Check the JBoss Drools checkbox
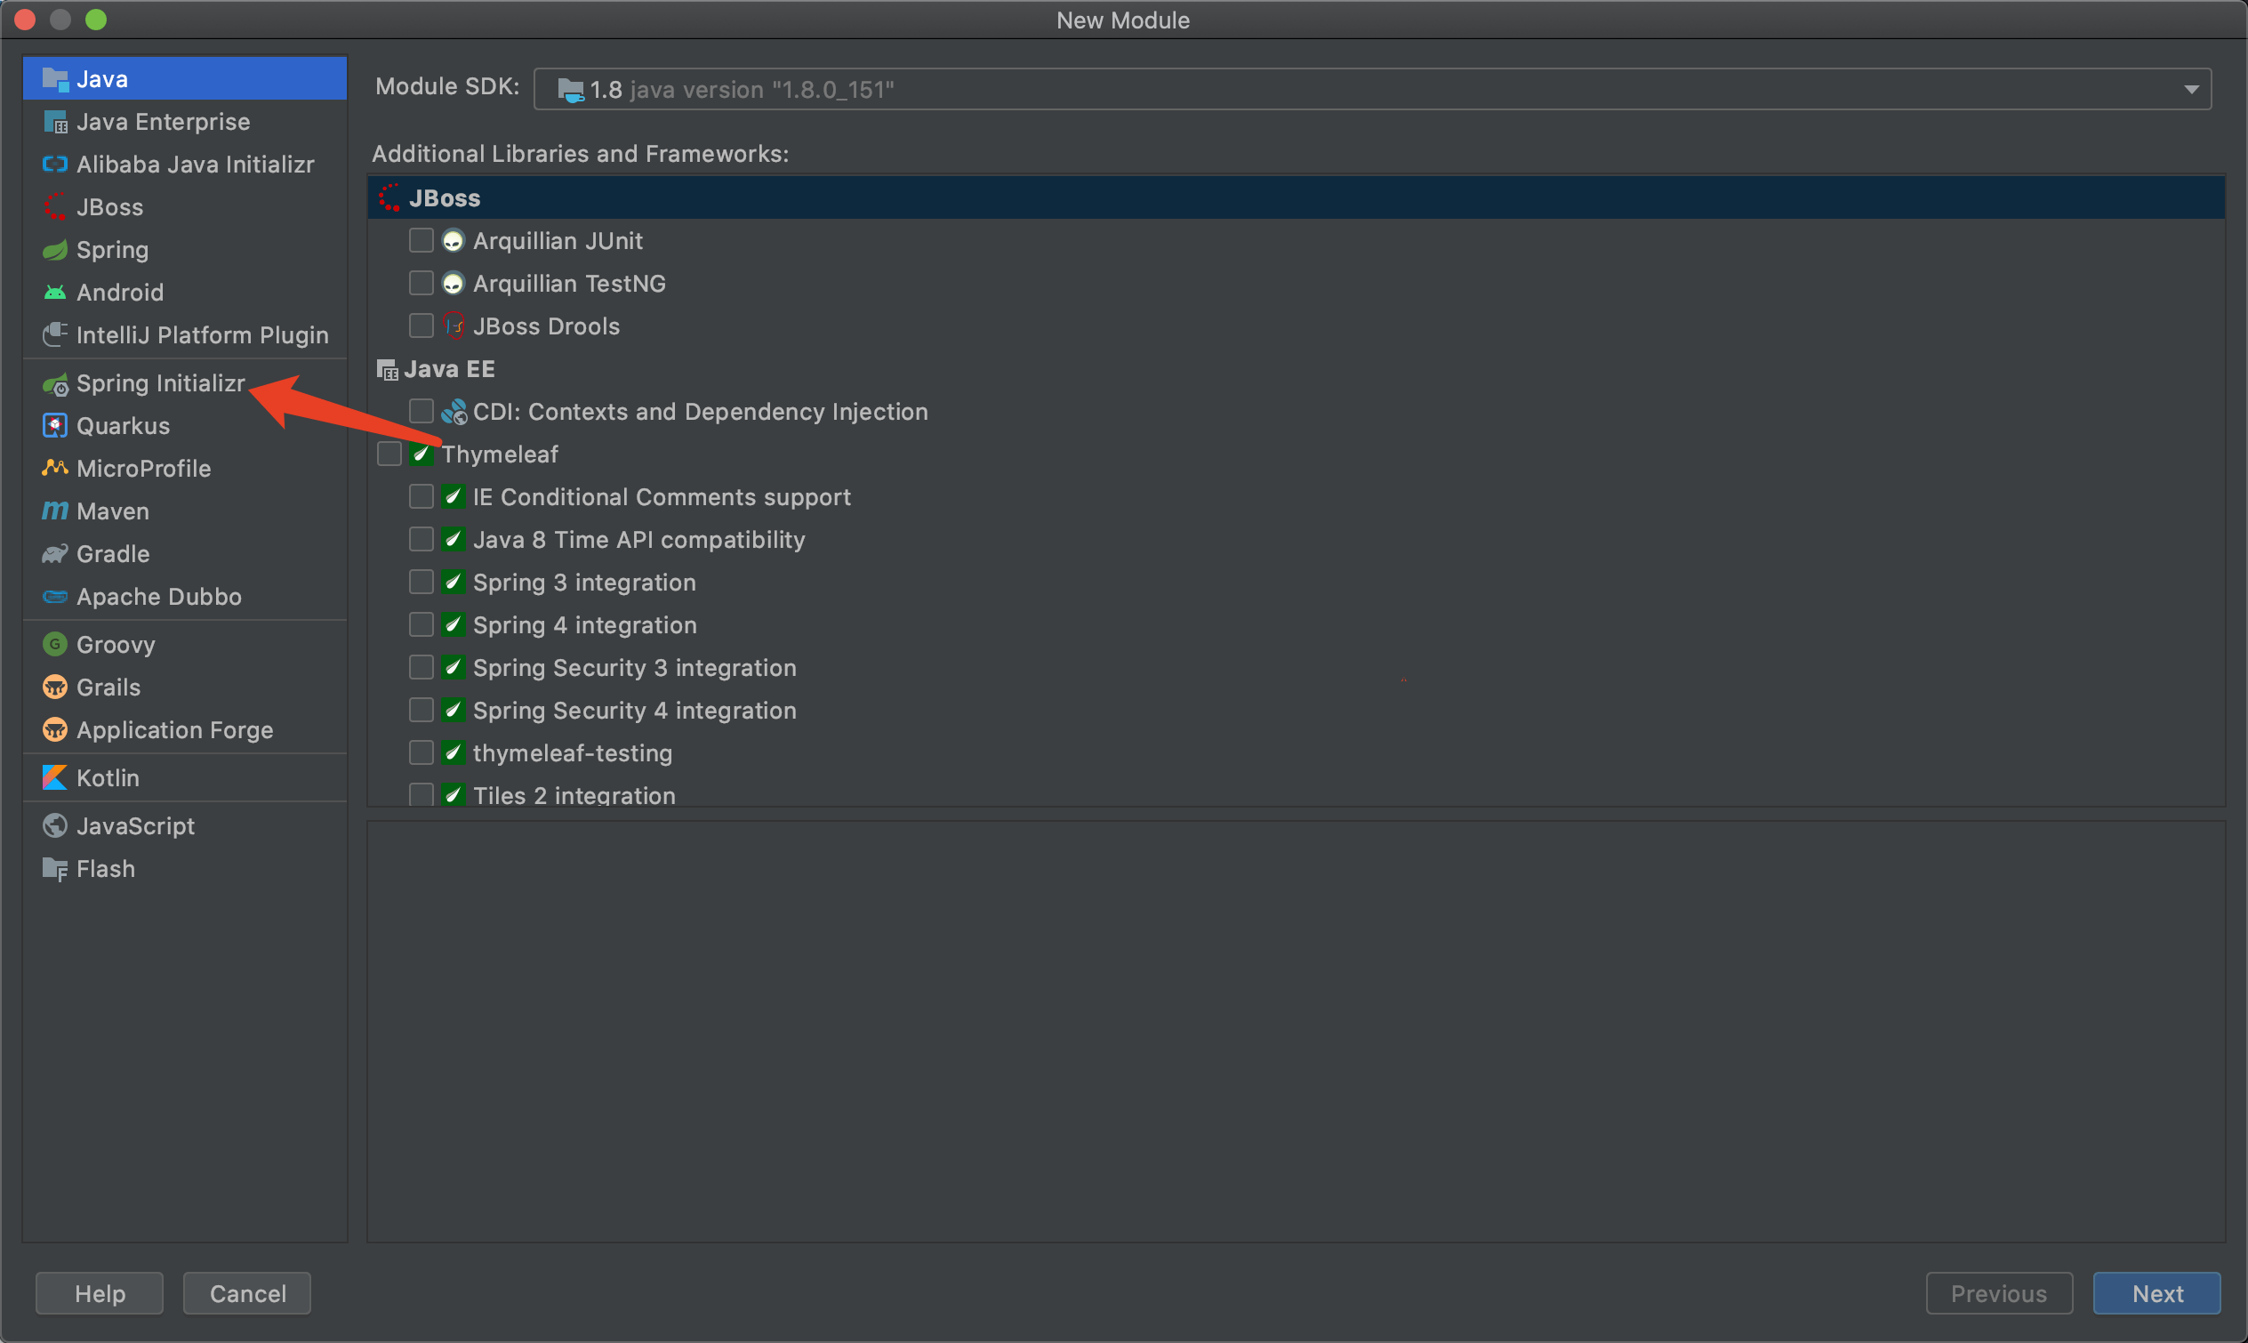Viewport: 2248px width, 1343px height. (421, 326)
